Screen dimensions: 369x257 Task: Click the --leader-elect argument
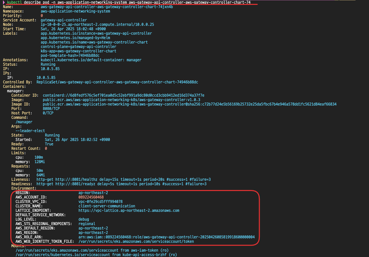30,131
